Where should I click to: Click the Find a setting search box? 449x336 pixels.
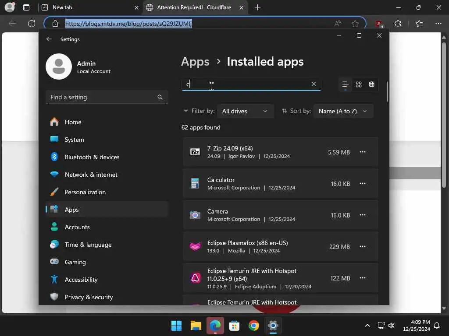pos(107,97)
